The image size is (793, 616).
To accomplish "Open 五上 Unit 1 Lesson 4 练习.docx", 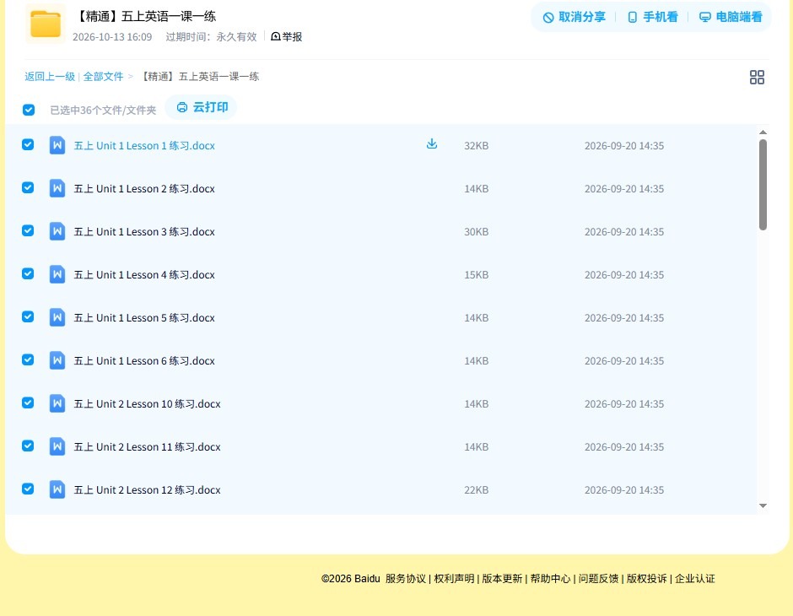I will click(x=144, y=274).
